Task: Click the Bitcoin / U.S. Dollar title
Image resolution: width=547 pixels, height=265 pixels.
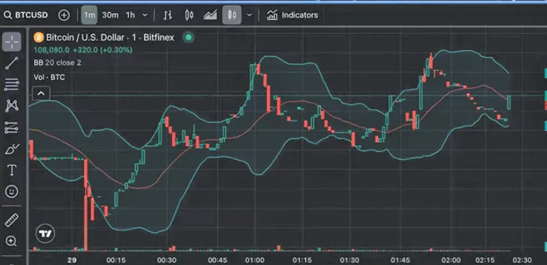Action: click(110, 37)
